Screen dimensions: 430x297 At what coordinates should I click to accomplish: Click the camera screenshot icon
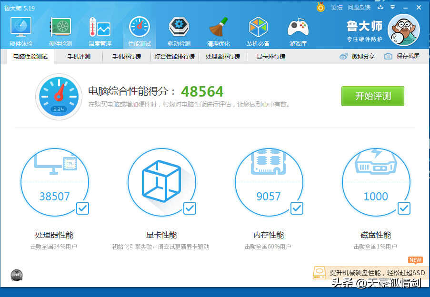(x=388, y=57)
